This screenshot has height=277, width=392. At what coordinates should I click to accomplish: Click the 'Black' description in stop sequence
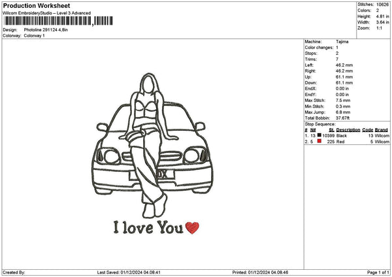(x=342, y=135)
